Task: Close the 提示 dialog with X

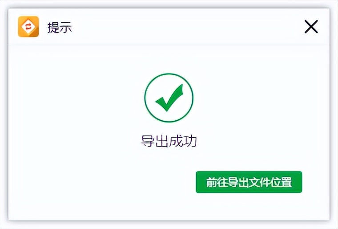Action: (x=311, y=27)
